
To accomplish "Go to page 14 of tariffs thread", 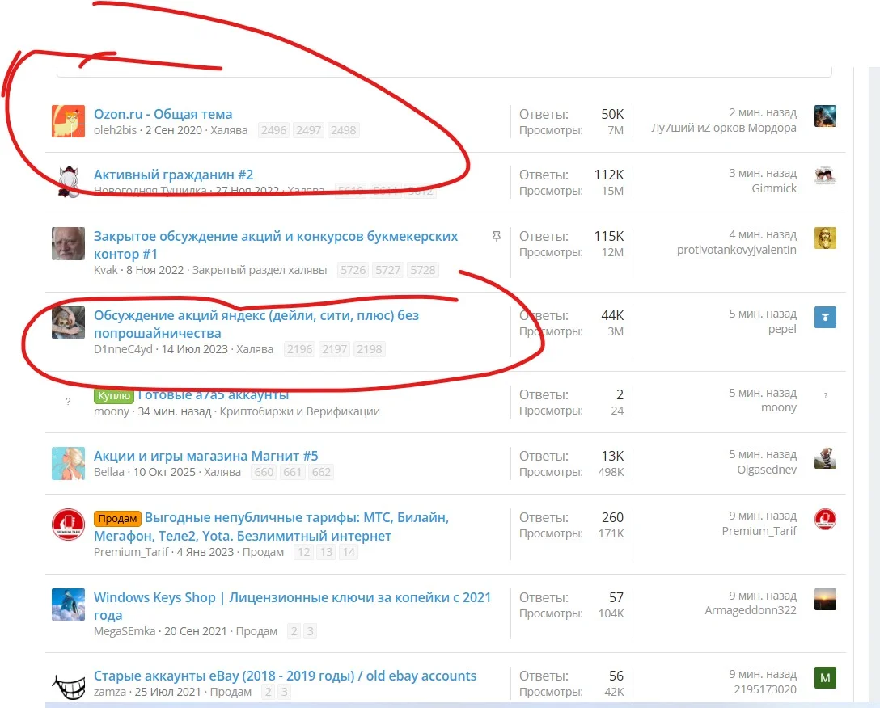I will (349, 552).
